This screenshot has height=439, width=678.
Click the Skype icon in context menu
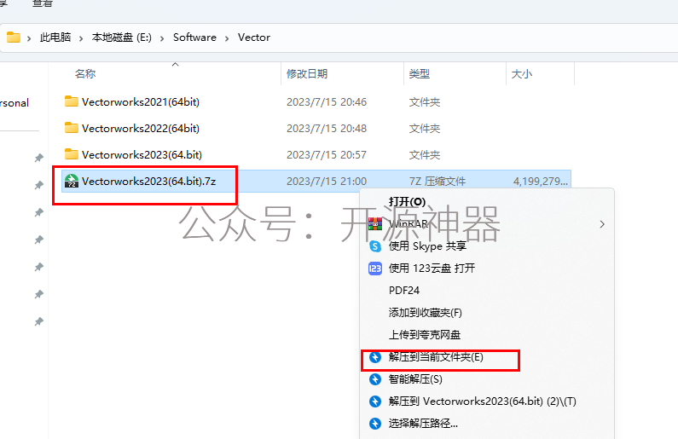pos(375,246)
